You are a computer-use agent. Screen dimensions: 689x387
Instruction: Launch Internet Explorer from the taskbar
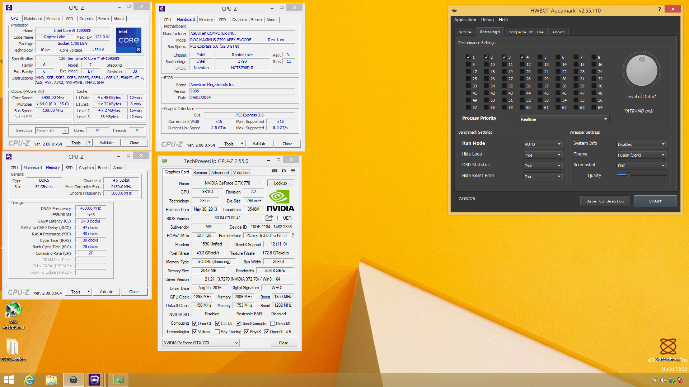pyautogui.click(x=29, y=380)
